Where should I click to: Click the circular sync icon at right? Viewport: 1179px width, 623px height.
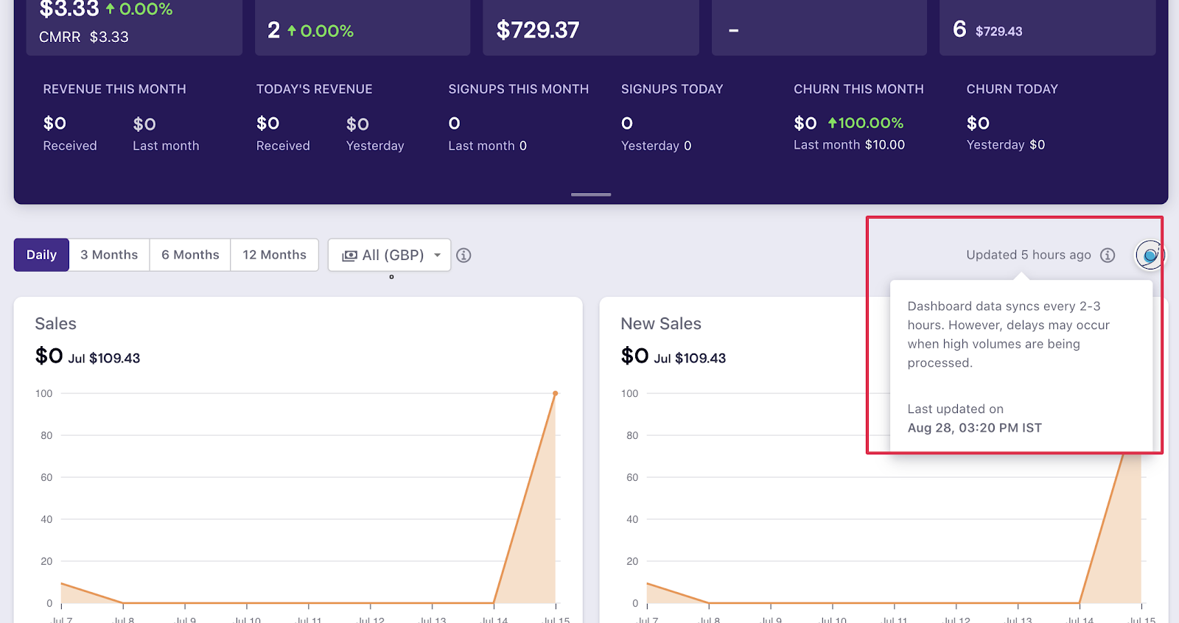click(1149, 256)
